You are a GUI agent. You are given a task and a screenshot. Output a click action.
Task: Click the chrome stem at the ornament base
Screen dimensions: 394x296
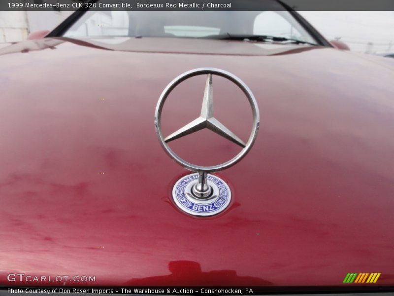(202, 185)
